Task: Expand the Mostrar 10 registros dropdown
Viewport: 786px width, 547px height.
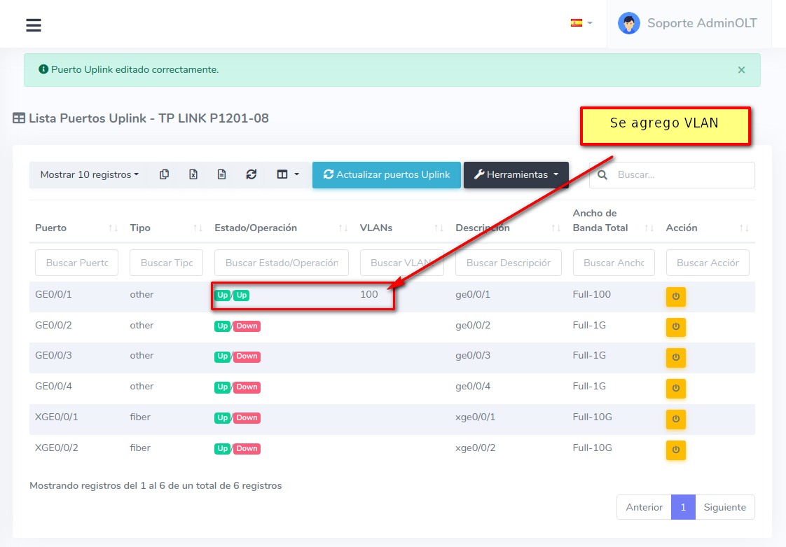Action: click(89, 174)
